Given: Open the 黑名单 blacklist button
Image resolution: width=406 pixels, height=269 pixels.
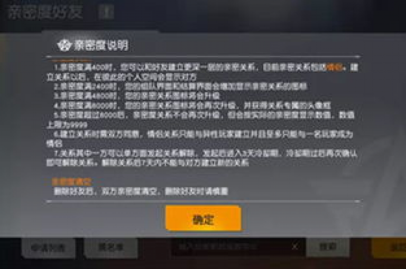Looking at the screenshot, I should coord(111,247).
